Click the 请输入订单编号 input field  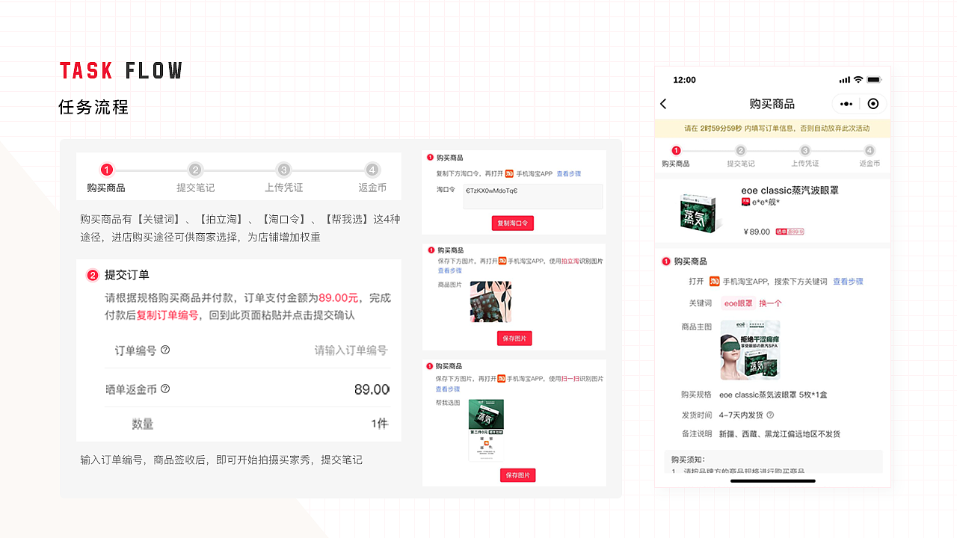point(351,350)
